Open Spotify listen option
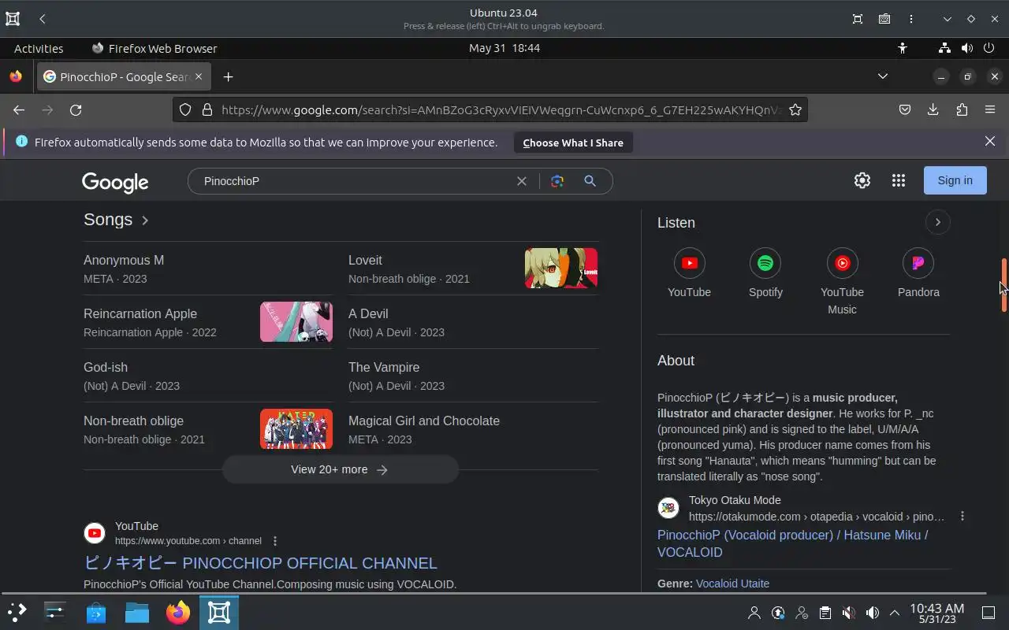Viewport: 1009px width, 630px height. coord(765,274)
